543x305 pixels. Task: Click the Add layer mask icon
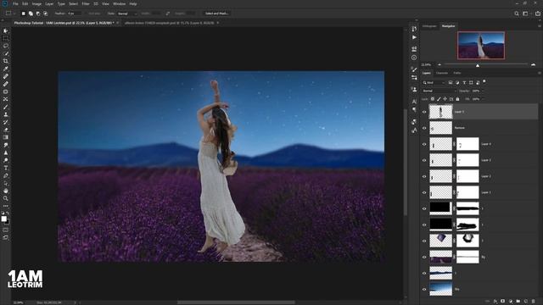tap(503, 302)
